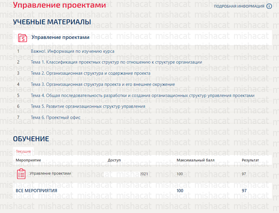Click the red folder icon for Управление проектами

pos(23,38)
